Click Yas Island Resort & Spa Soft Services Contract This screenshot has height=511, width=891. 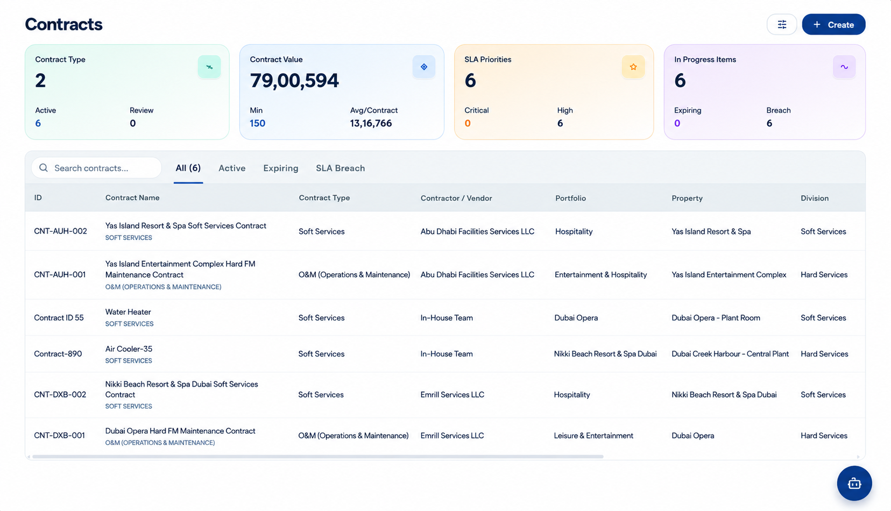[x=186, y=226]
